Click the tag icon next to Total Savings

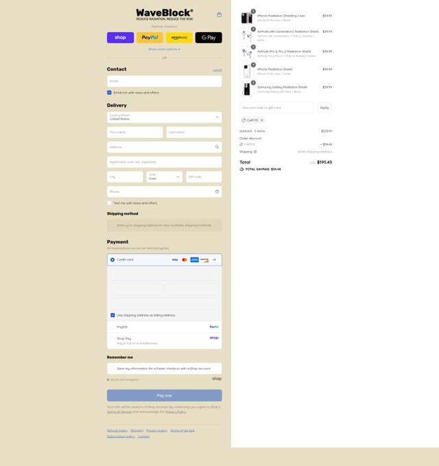[241, 169]
